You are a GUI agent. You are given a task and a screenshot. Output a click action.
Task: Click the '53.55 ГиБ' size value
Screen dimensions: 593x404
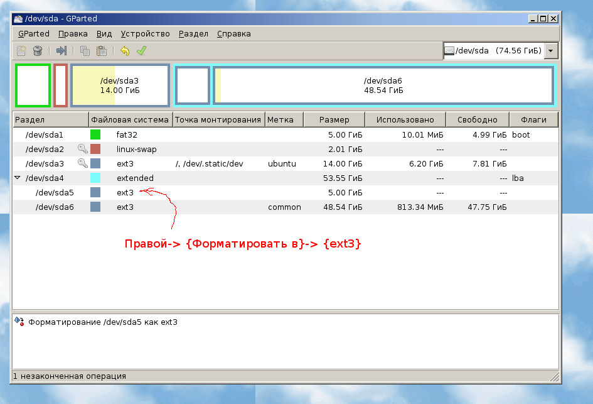(x=343, y=178)
